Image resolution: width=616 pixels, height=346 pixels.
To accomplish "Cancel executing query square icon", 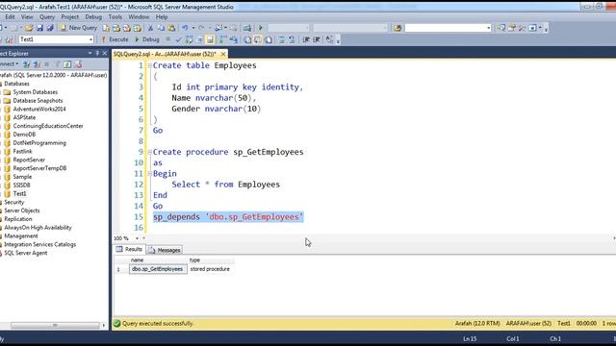I will [x=167, y=39].
